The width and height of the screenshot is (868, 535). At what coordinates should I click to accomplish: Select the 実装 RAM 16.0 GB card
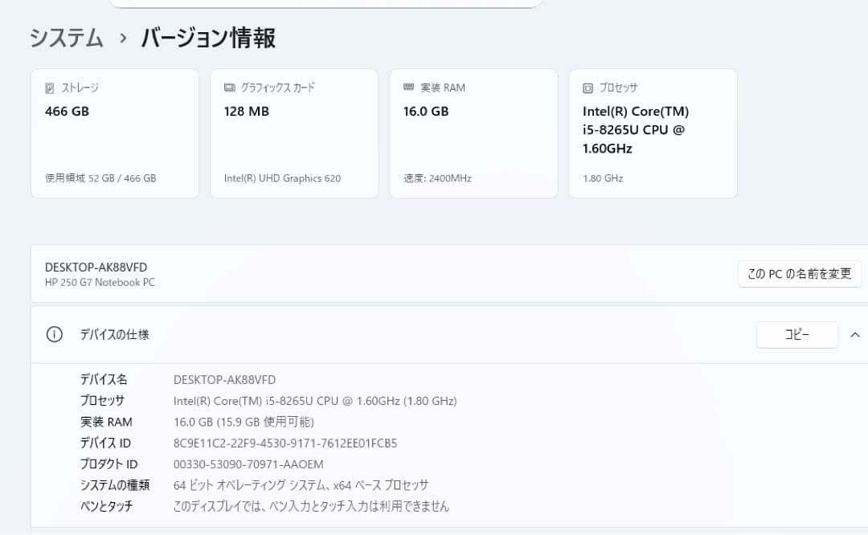tap(473, 133)
